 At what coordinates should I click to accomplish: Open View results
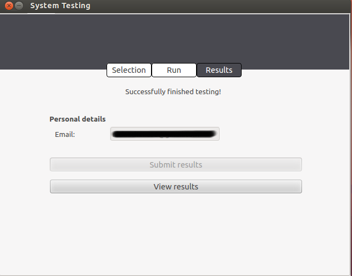coord(176,187)
